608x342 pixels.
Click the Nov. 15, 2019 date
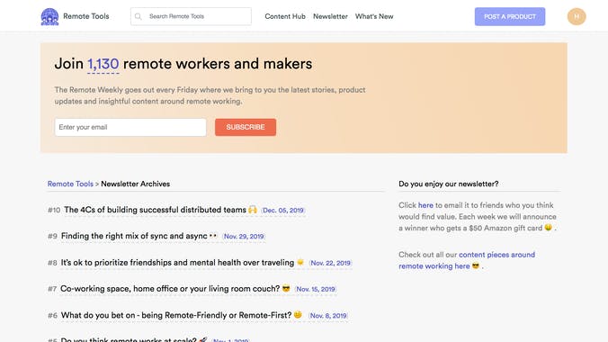[x=316, y=289]
